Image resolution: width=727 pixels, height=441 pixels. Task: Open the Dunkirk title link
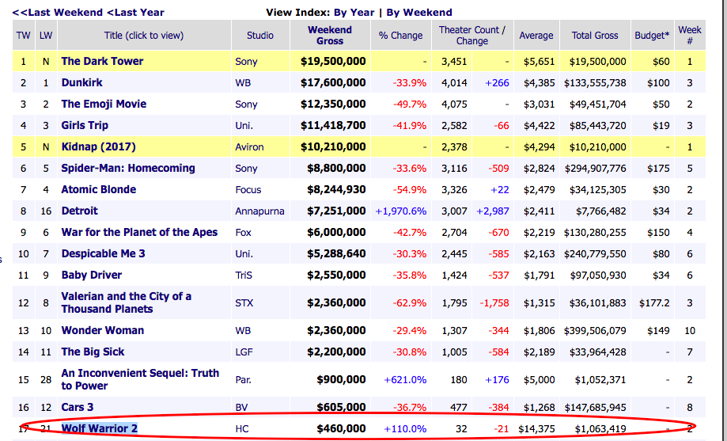tap(82, 82)
